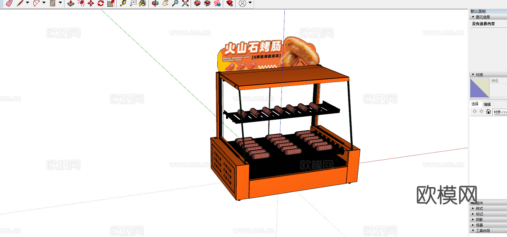
Task: Select the Text label tool
Action: pos(133,3)
